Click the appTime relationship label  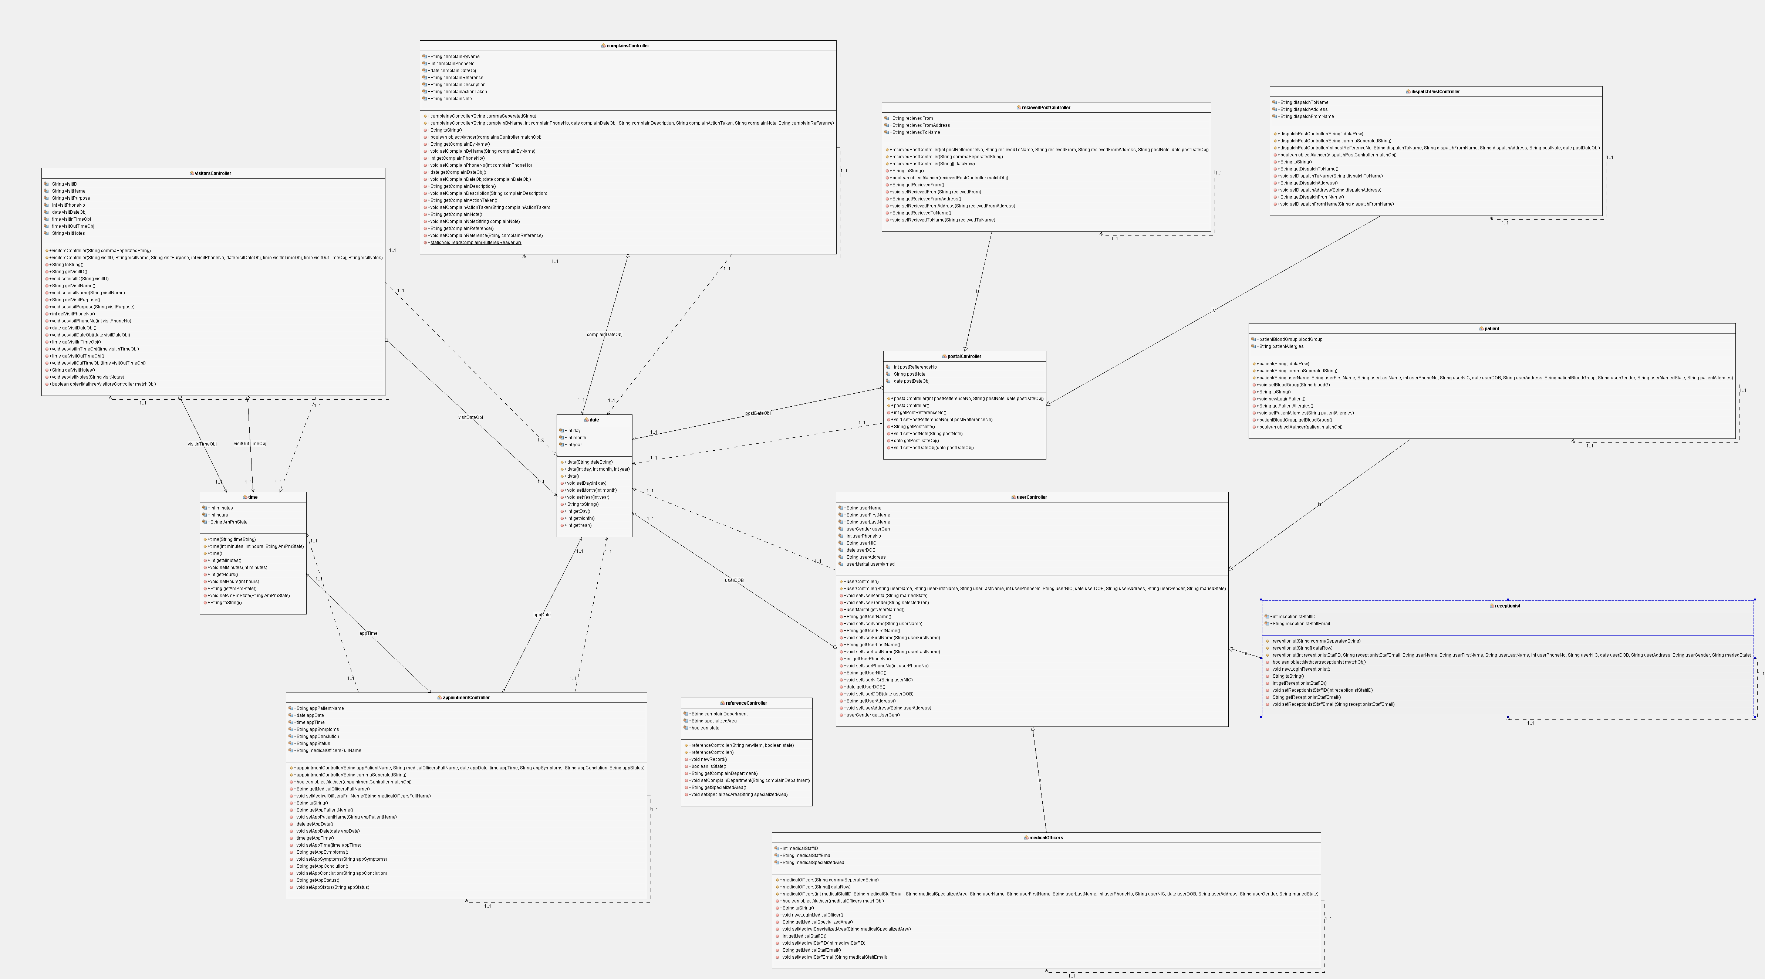point(369,633)
